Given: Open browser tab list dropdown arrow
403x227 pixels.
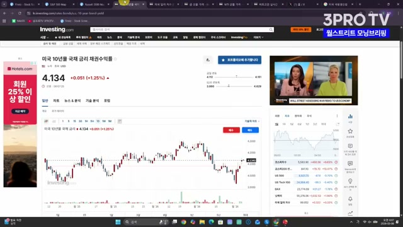Looking at the screenshot, I should click(x=4, y=4).
